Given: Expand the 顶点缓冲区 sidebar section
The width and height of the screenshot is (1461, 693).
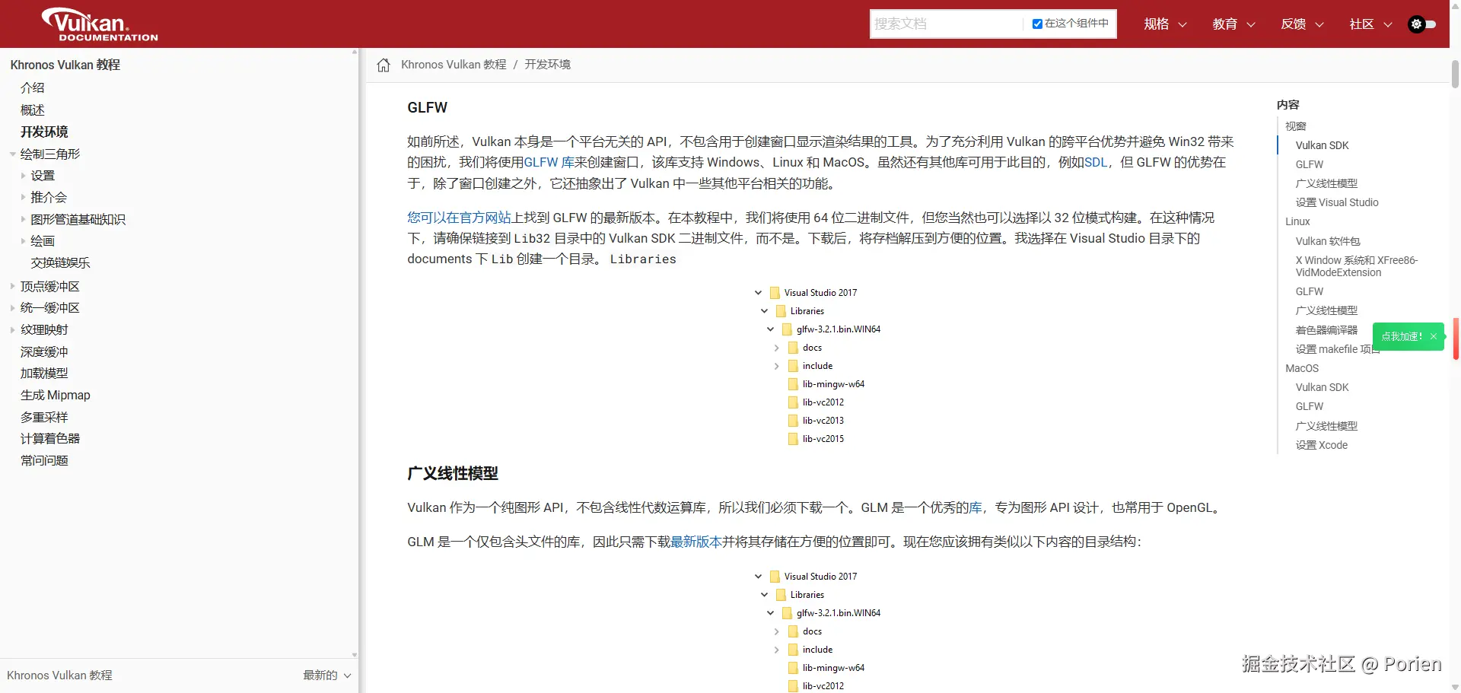Looking at the screenshot, I should click(x=13, y=287).
